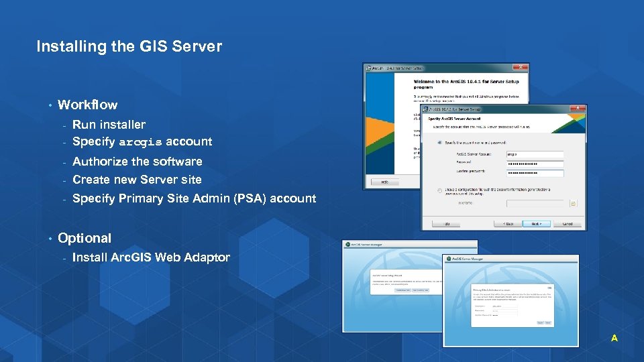Select 'I have a configuration file' radio option

pyautogui.click(x=439, y=191)
